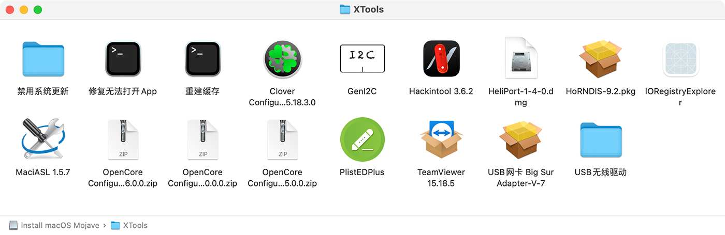Click the Clover Configu...5.18.3.0 file name
Image resolution: width=725 pixels, height=235 pixels.
coord(282,97)
